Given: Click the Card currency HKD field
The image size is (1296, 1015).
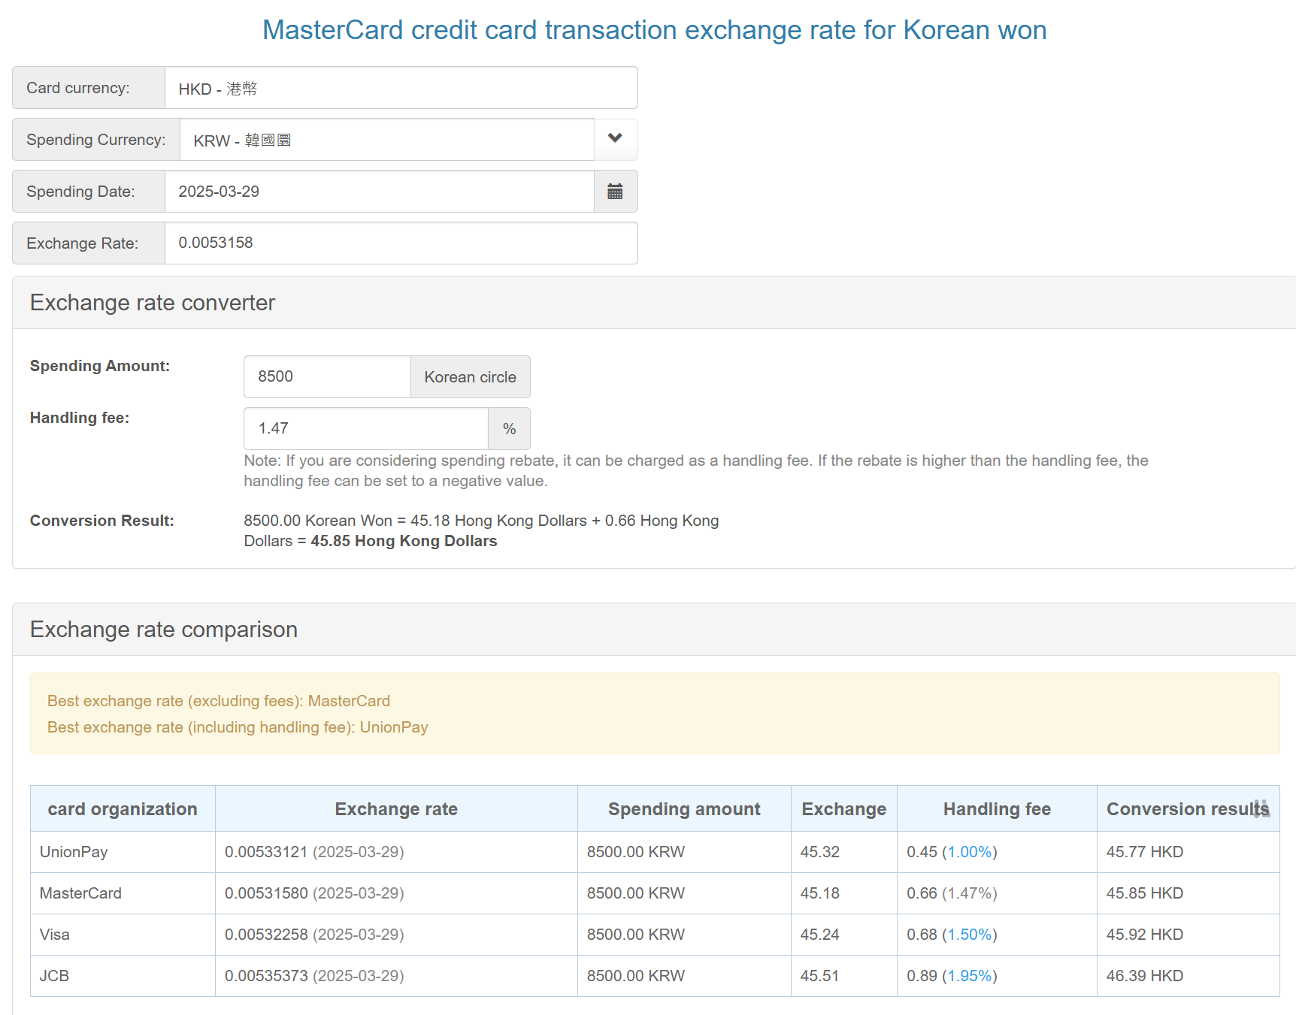Looking at the screenshot, I should click(x=401, y=88).
